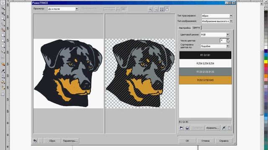The height and width of the screenshot is (150, 268).
Task: Click the Число цветов number field
Action: [223, 40]
